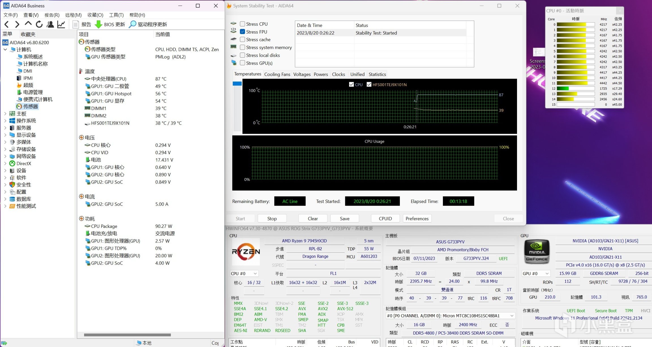The image size is (652, 347).
Task: Open the 工具(T) menu
Action: coord(116,15)
